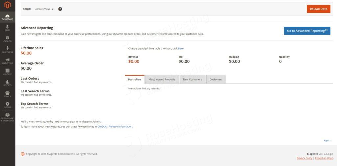Click the 'here' link to enable chart

pyautogui.click(x=181, y=49)
